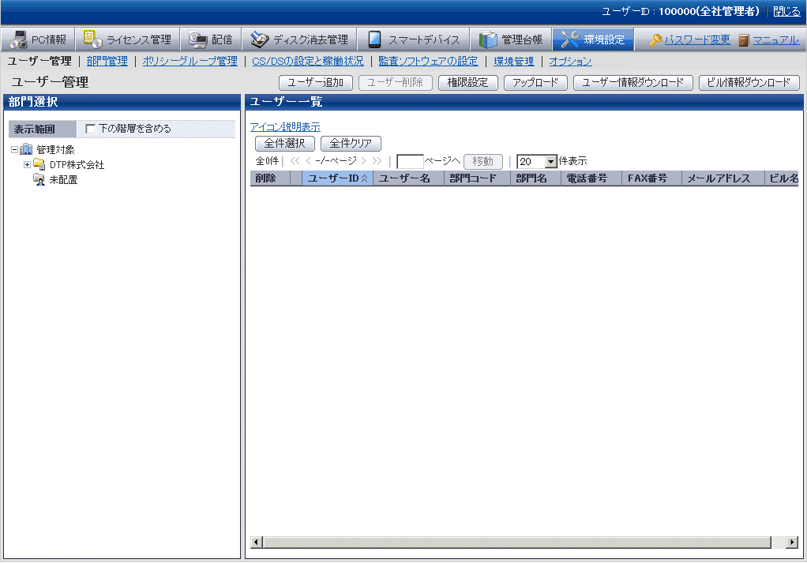Click 全件選択 button
Screen dimensions: 807x563
pyautogui.click(x=284, y=144)
